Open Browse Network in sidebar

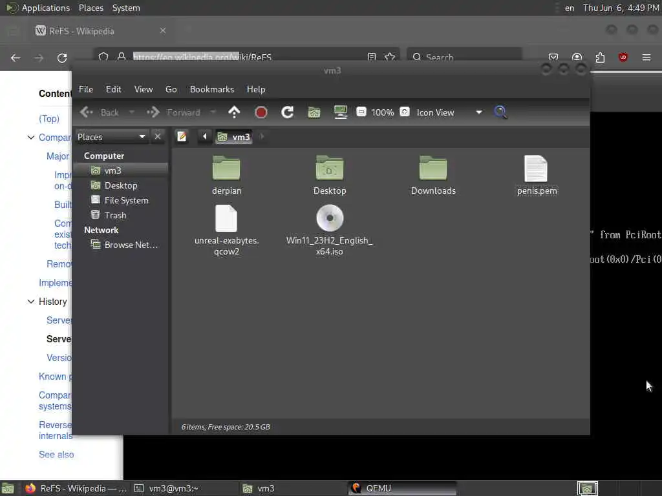tap(121, 245)
